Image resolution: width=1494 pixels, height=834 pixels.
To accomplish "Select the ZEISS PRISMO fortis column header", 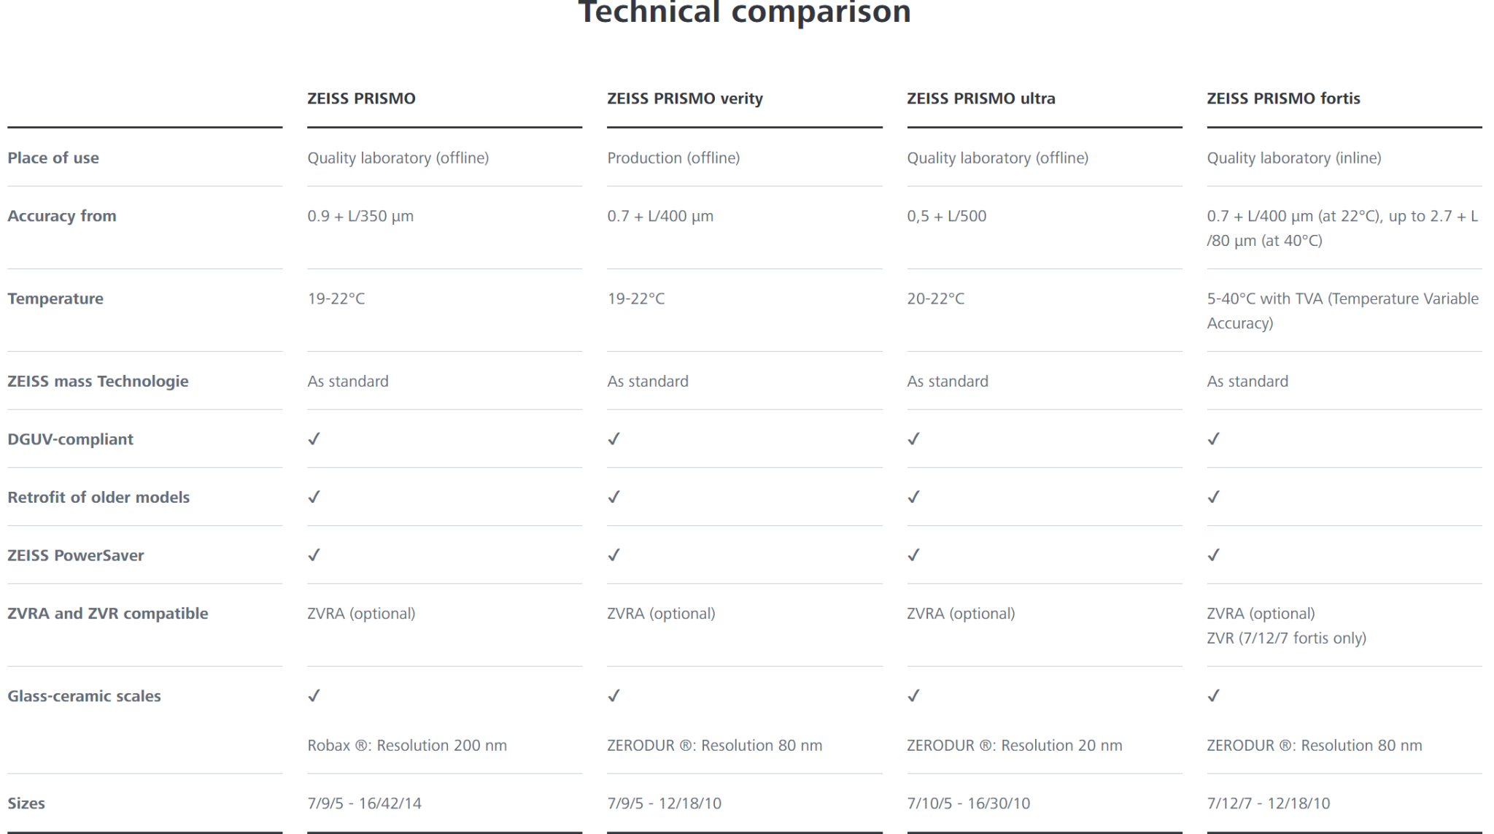I will [x=1283, y=99].
